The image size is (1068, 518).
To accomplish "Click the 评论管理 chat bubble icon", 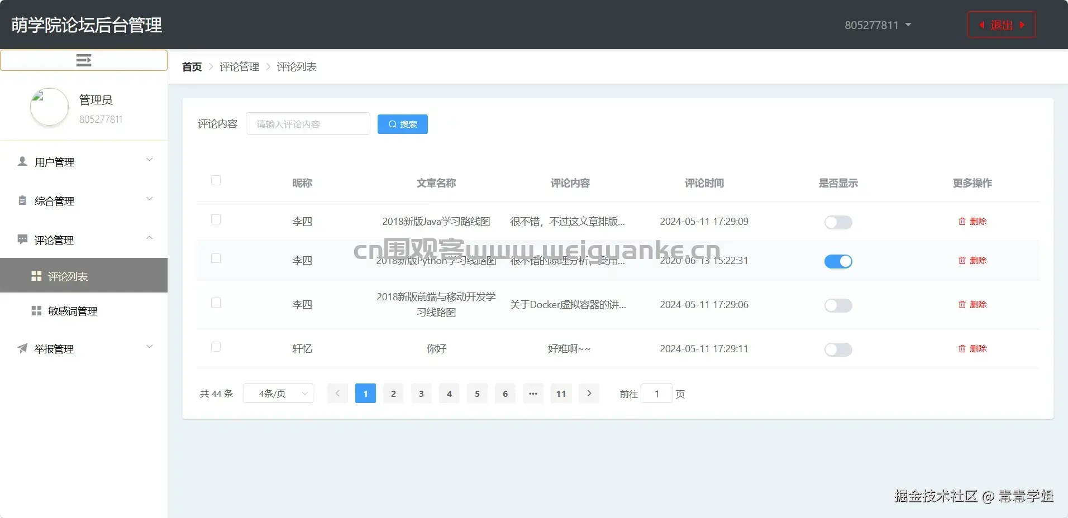I will coord(22,239).
